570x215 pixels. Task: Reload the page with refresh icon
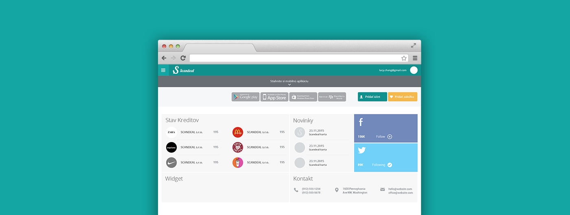tap(183, 58)
